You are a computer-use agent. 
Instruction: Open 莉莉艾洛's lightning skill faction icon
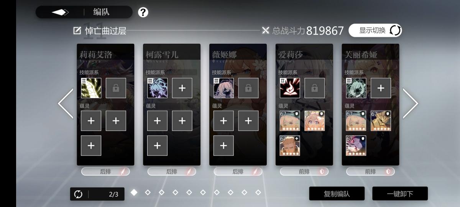[x=91, y=88]
